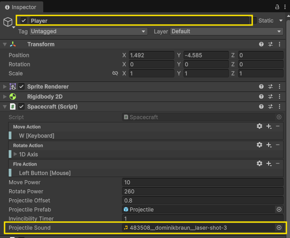Open Sprite Renderer presets selector

[270, 86]
